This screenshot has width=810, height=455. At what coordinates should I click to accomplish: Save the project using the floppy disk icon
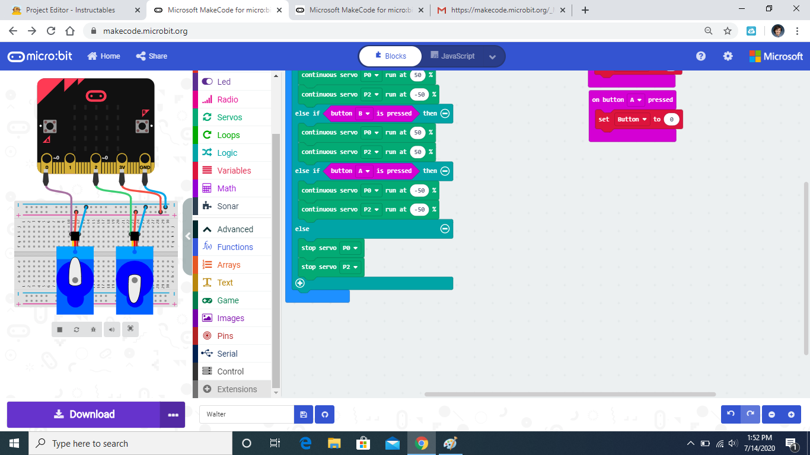[303, 415]
